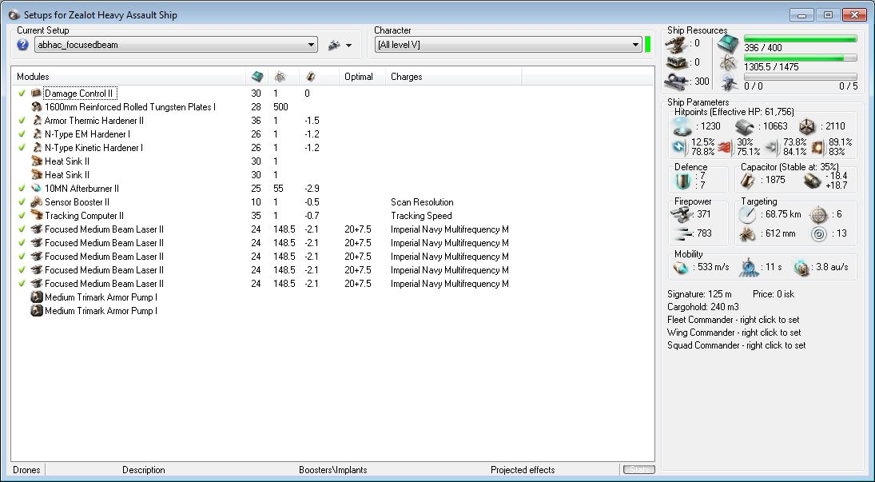Click the CPU resource icon beside 396 / 400
This screenshot has width=875, height=482.
pos(728,44)
